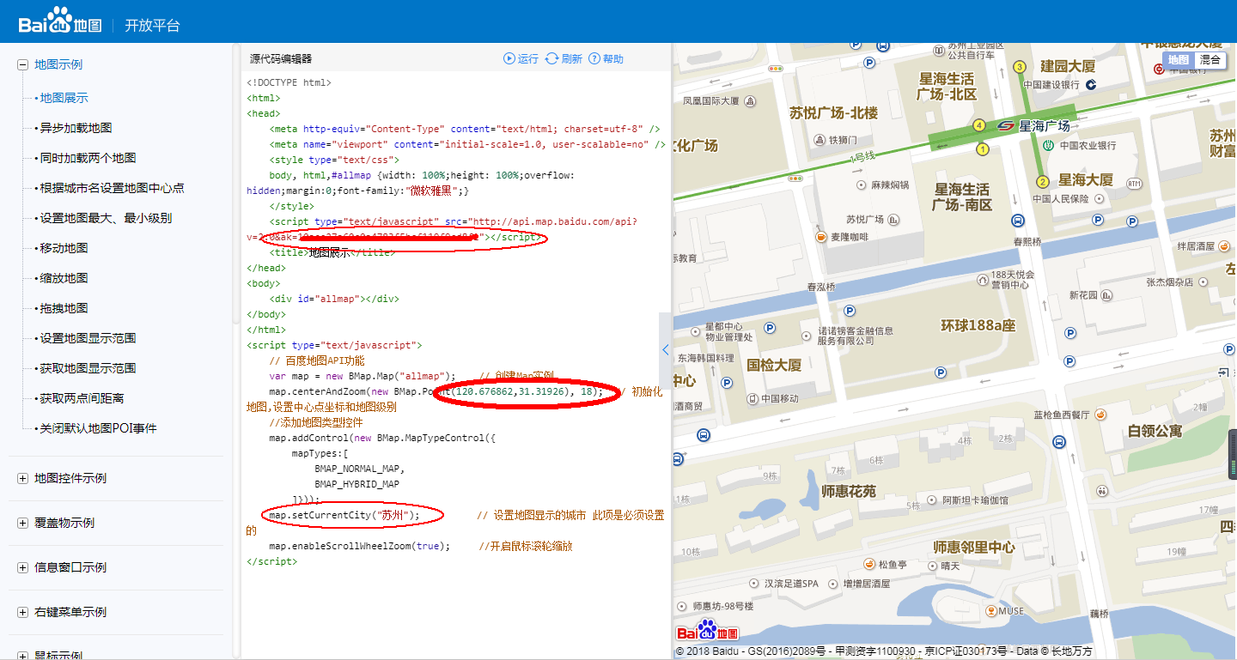Click the enableScrollWheelZoom code line
The width and height of the screenshot is (1237, 660).
point(359,546)
